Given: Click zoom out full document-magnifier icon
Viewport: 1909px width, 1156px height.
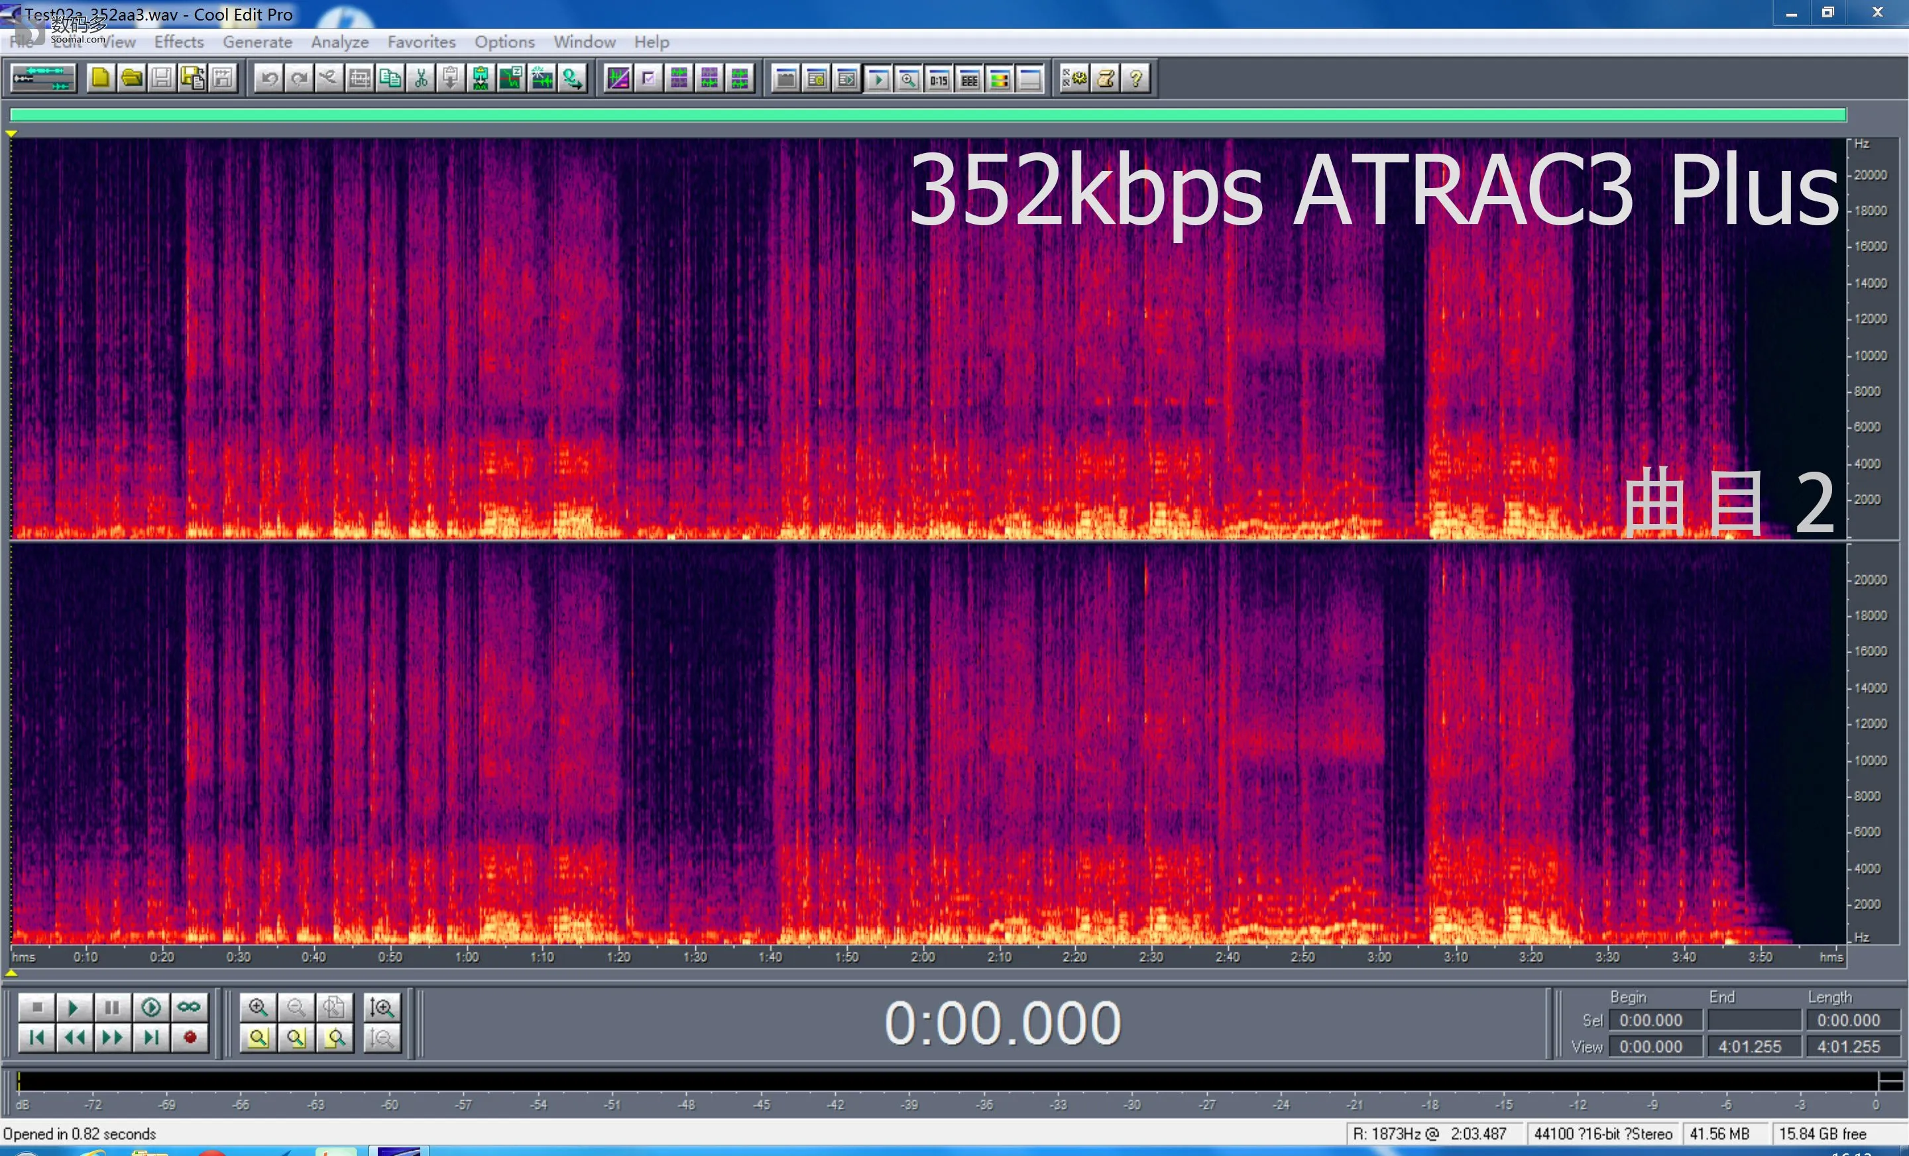Looking at the screenshot, I should 334,1008.
